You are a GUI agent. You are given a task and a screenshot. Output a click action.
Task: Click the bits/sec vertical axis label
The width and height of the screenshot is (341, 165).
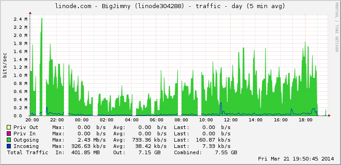coord(5,65)
